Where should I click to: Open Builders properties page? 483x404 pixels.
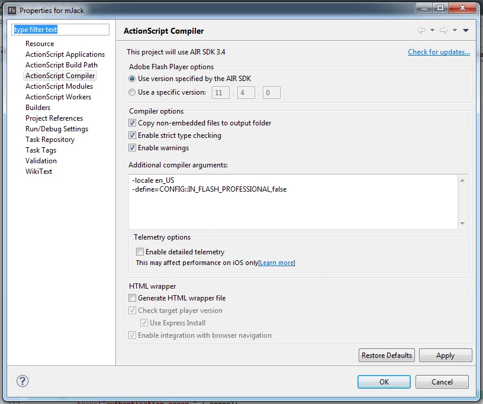[38, 108]
